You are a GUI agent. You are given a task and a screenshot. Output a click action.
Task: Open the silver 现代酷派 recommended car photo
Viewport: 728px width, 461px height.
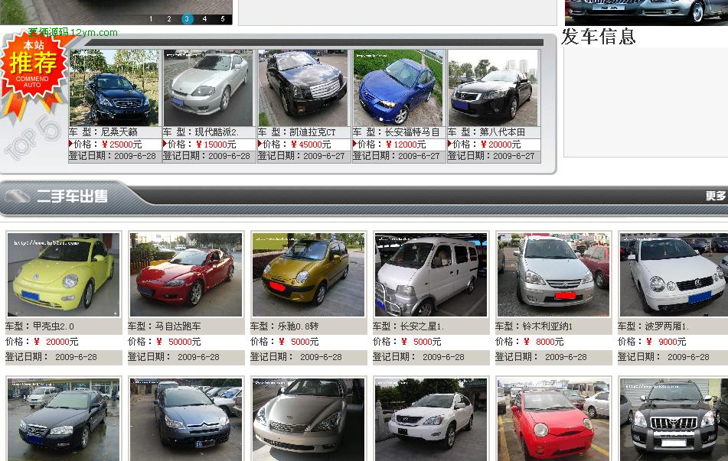pos(208,88)
